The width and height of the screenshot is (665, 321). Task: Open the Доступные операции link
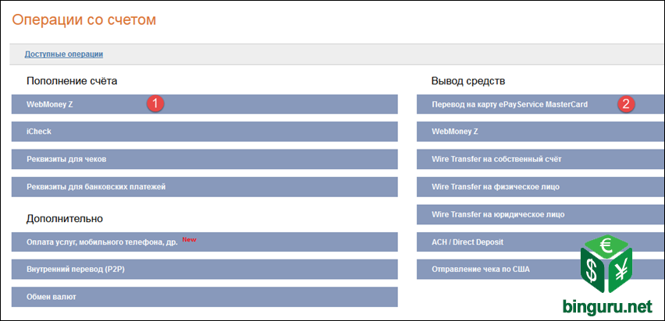pyautogui.click(x=64, y=55)
